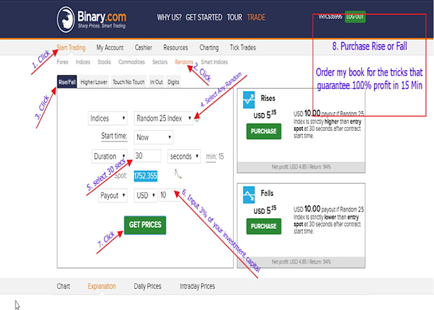
Task: Open the USD currency dropdown
Action: (146, 195)
